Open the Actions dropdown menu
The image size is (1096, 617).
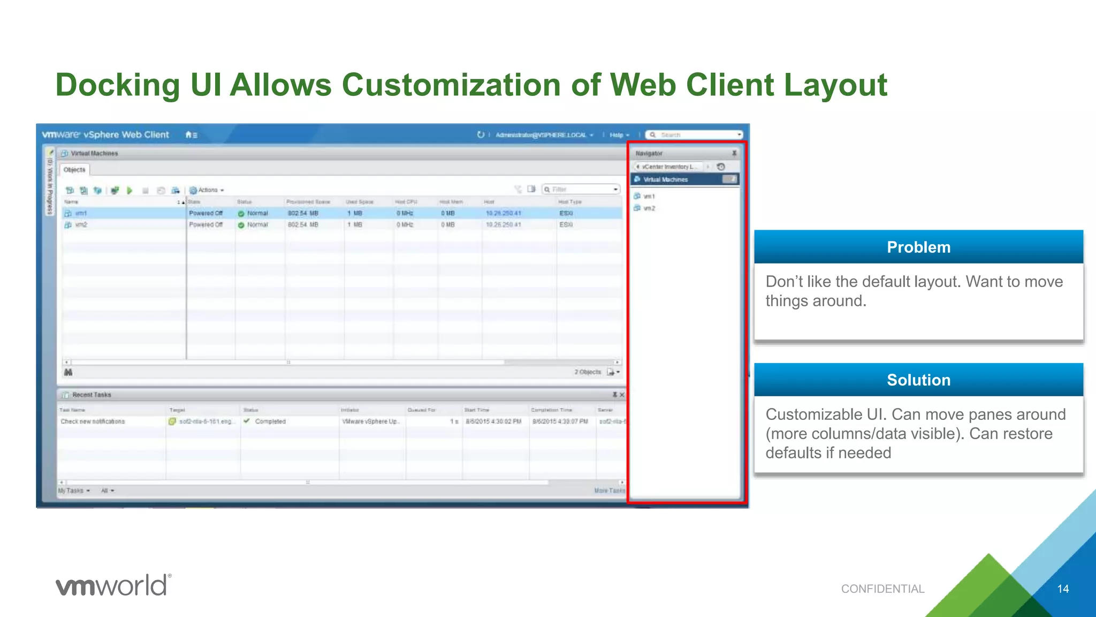click(207, 190)
